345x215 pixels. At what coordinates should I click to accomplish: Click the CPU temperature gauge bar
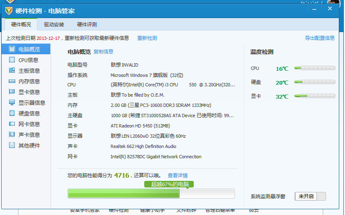315,68
